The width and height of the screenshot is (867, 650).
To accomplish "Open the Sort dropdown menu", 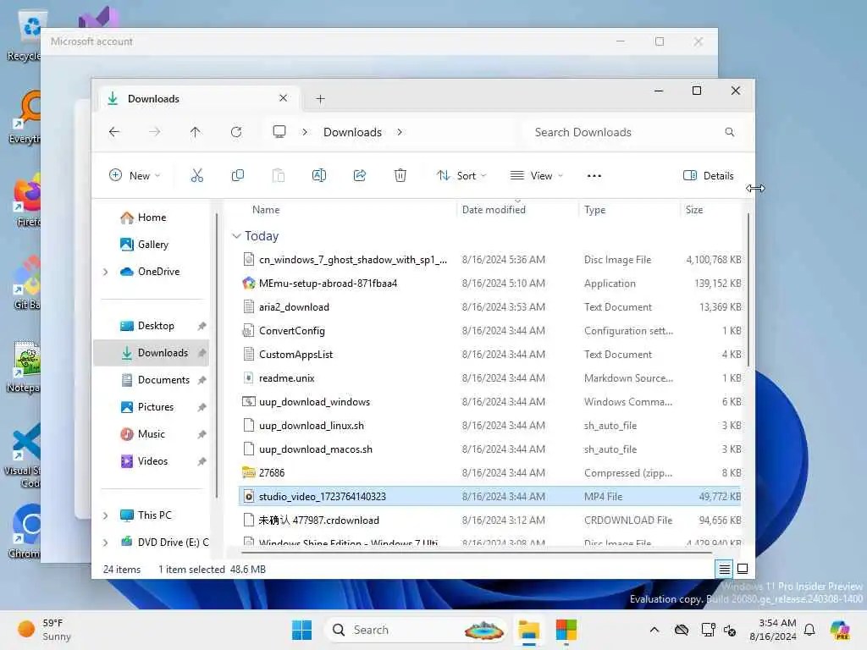I will pyautogui.click(x=461, y=176).
